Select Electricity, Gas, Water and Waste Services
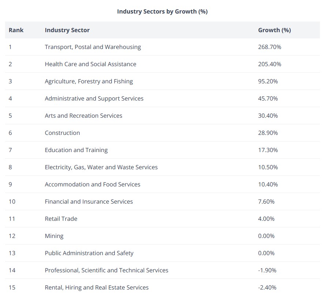The width and height of the screenshot is (325, 295). click(x=101, y=167)
